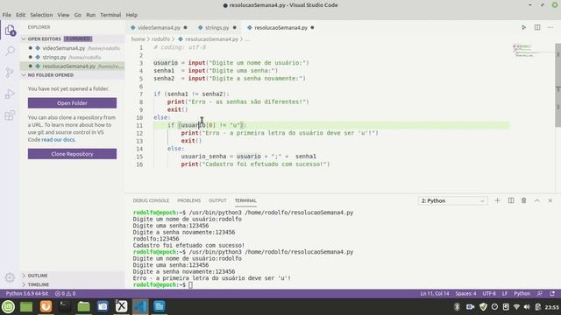The width and height of the screenshot is (561, 315).
Task: Open the Selection menu
Action: [41, 15]
